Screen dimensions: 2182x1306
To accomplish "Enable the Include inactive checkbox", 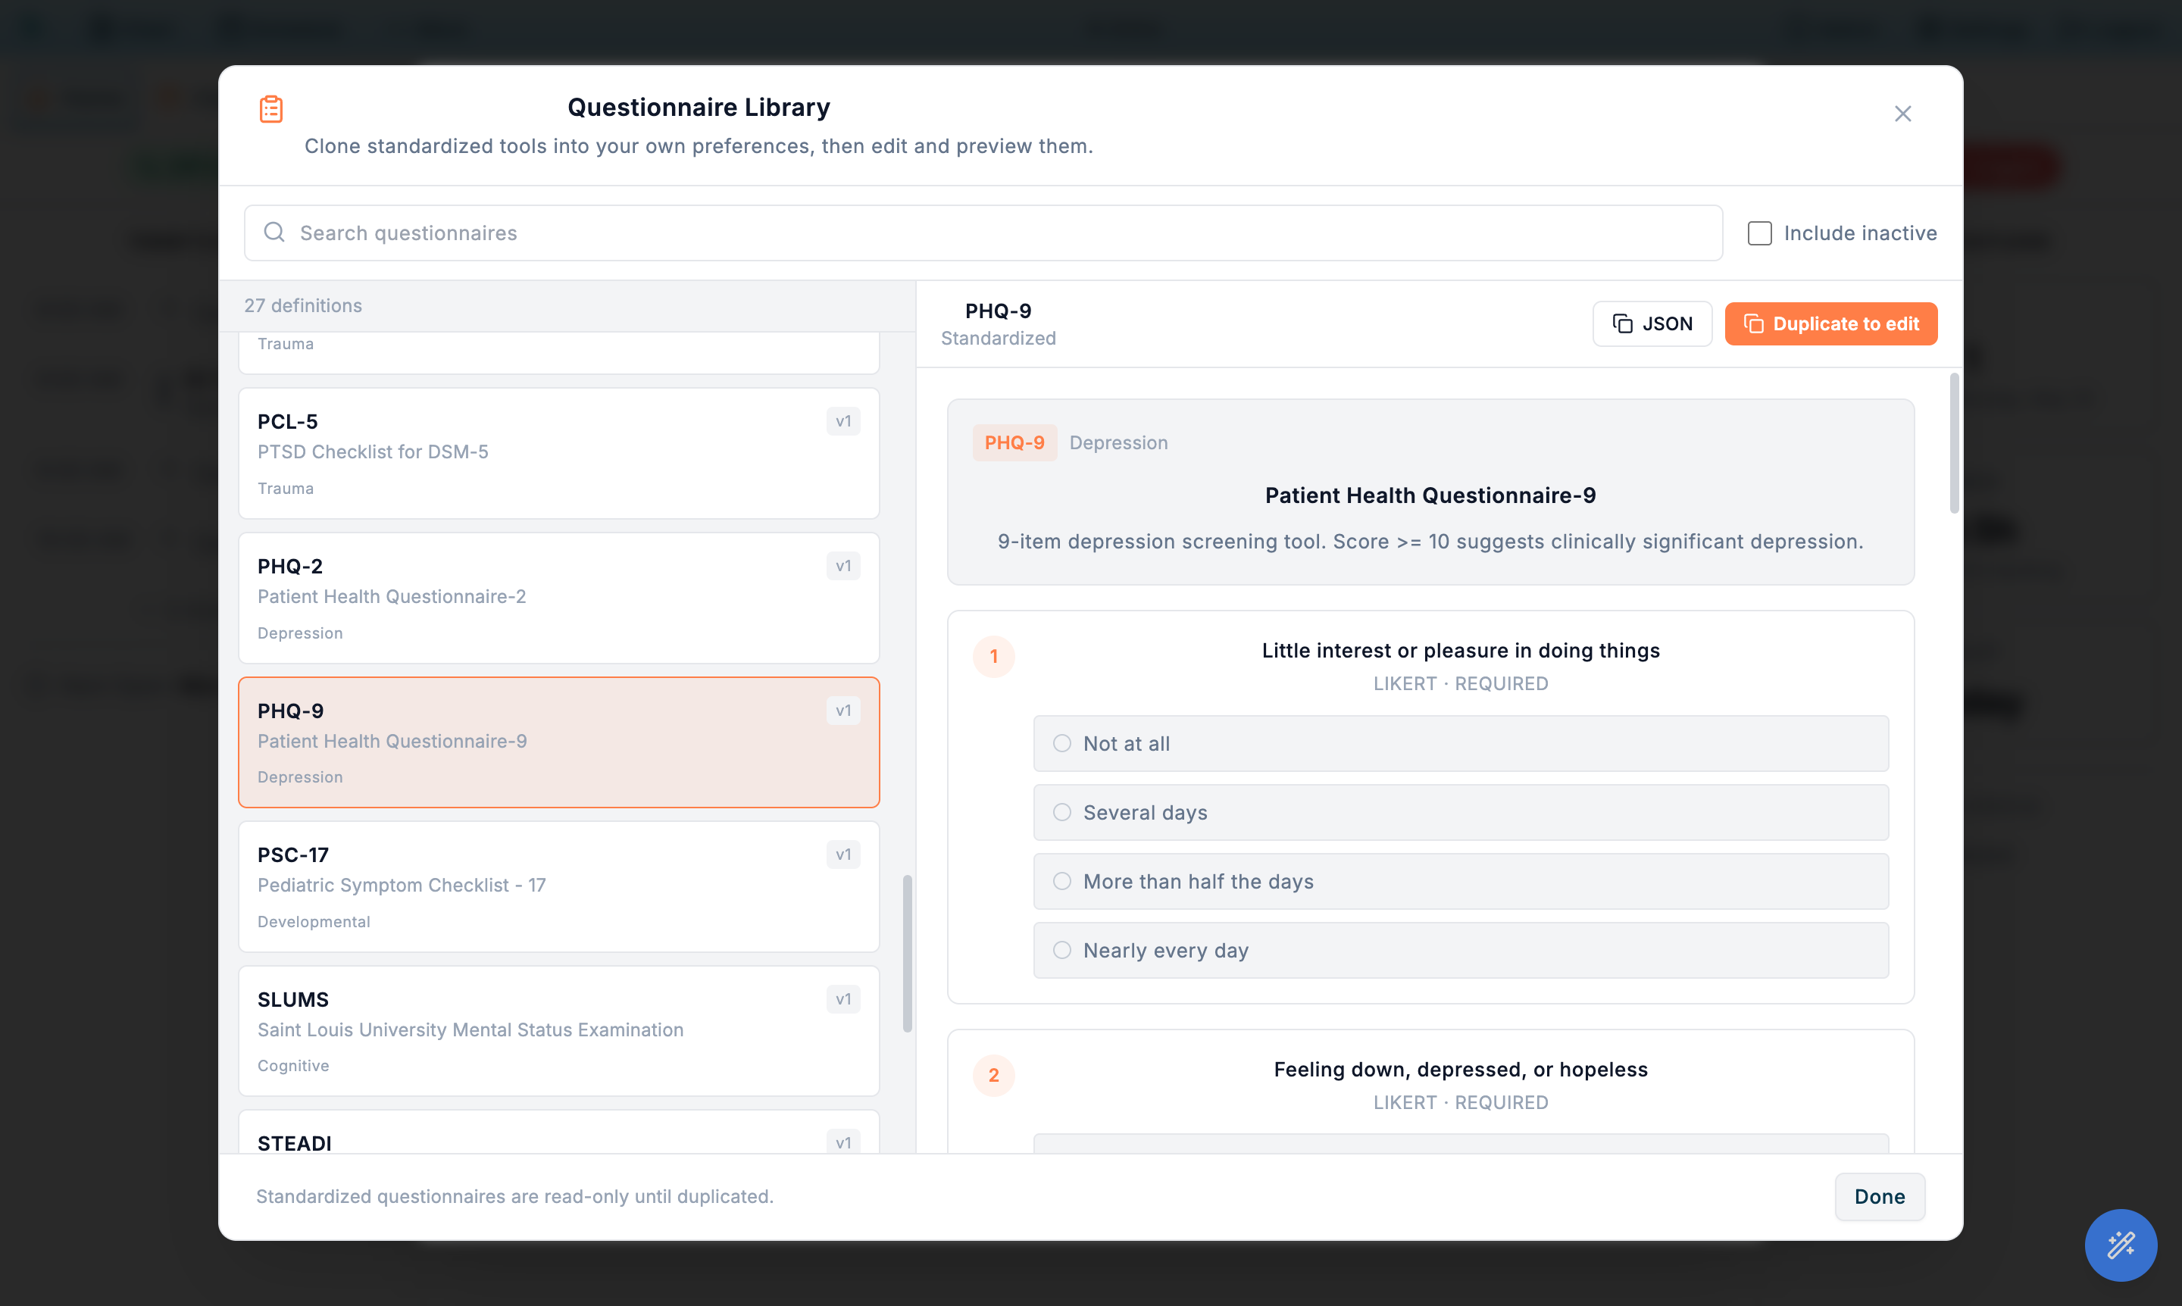I will 1758,233.
